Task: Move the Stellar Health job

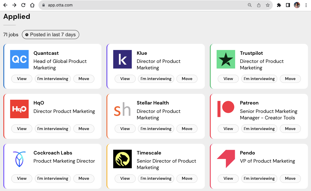Action: point(187,129)
